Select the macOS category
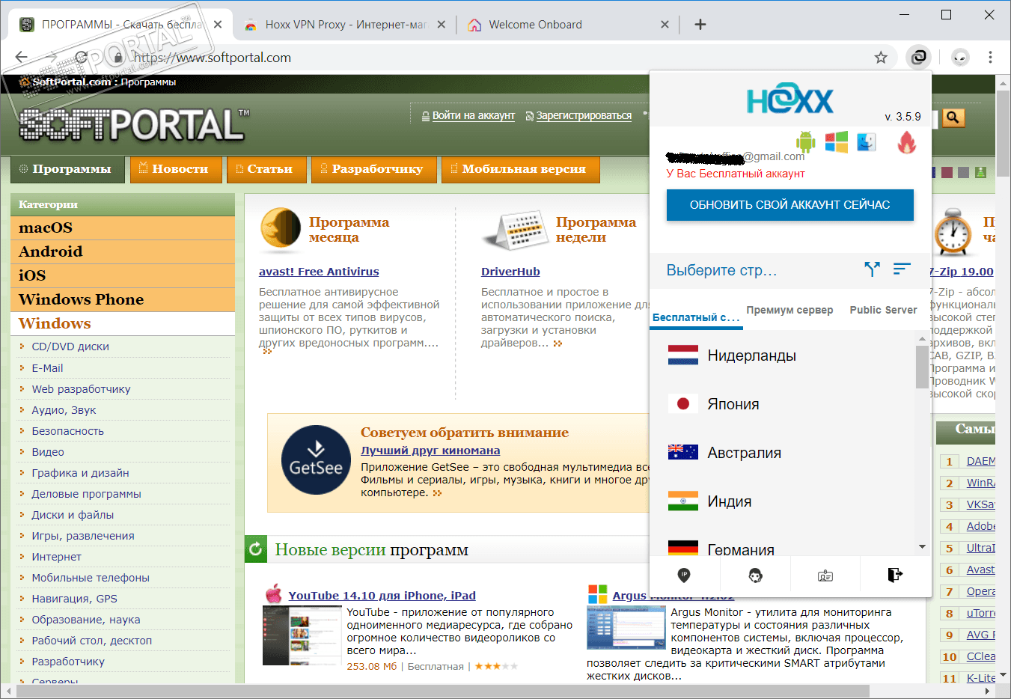1011x699 pixels. 123,228
